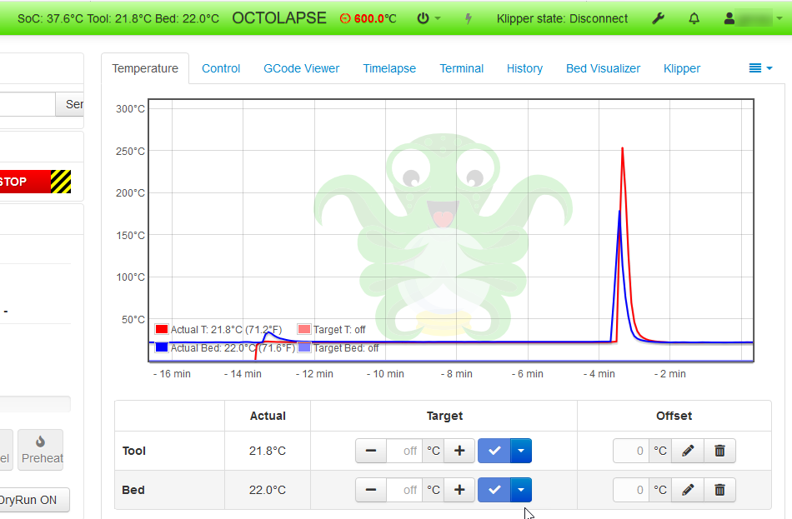Expand the user account dropdown caret
Viewport: 792px width, 519px height.
(x=779, y=18)
